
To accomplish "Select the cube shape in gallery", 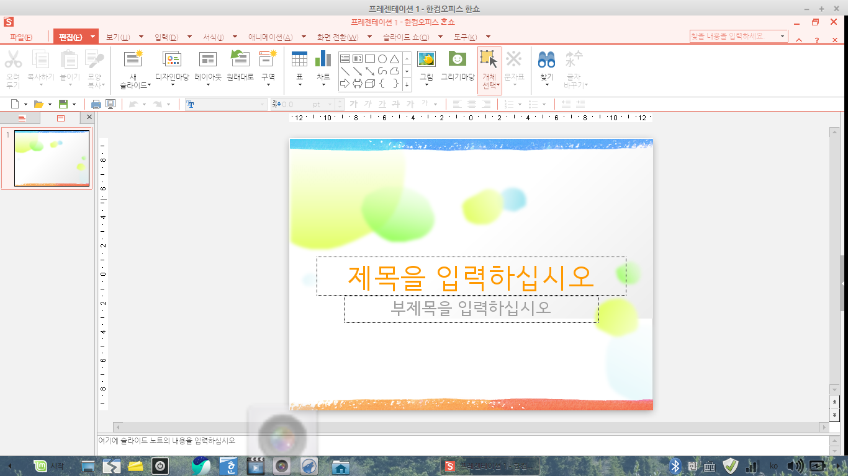I will 370,84.
